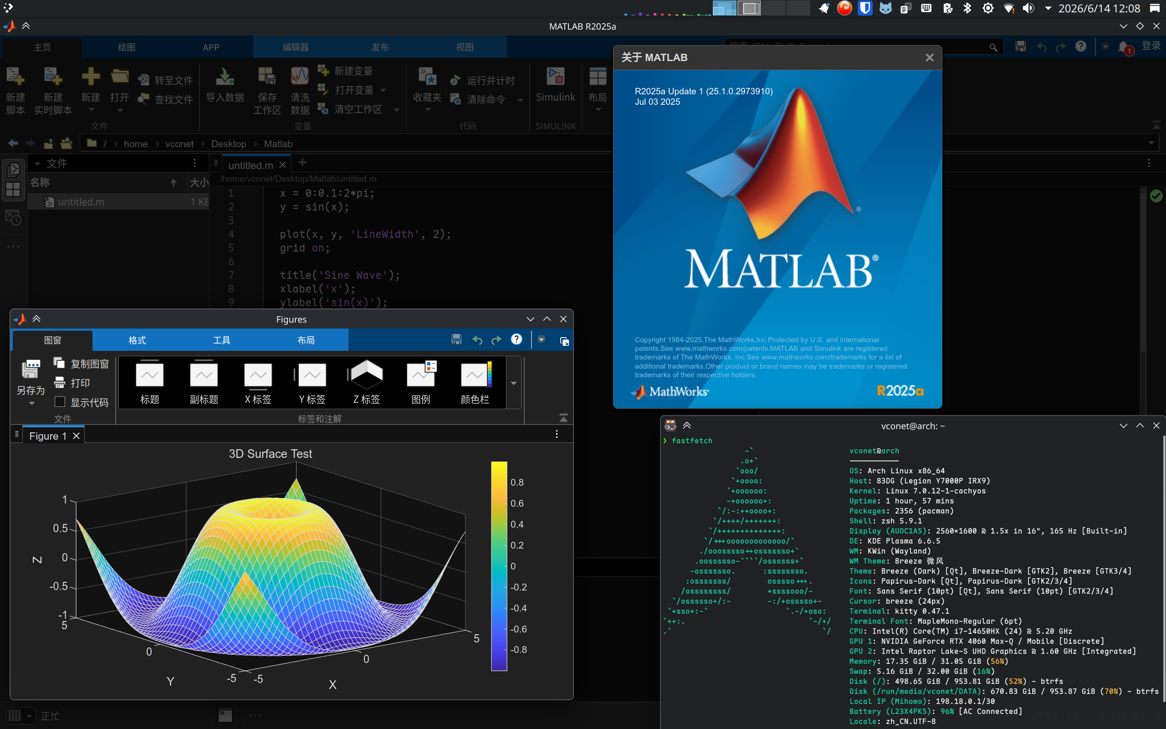Insert a 颜色栏 colorbar

pos(475,382)
